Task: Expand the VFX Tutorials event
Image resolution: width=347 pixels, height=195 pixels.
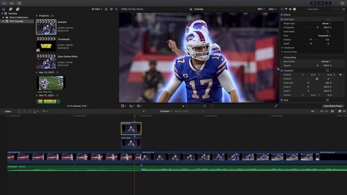Action: 3,22
